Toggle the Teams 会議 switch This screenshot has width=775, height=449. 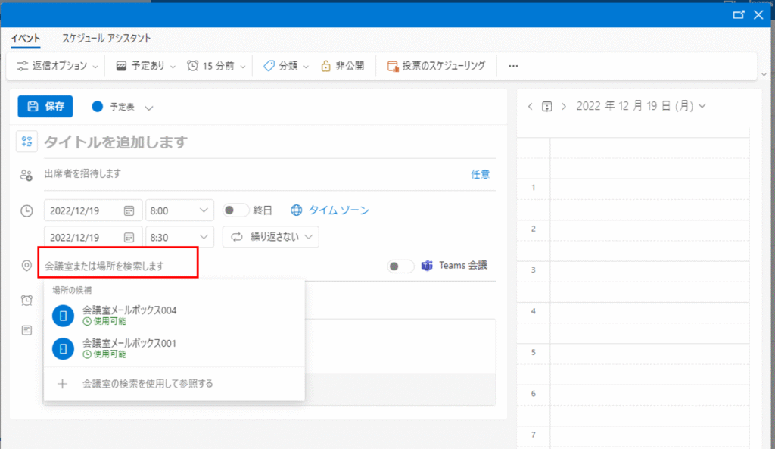click(x=400, y=266)
